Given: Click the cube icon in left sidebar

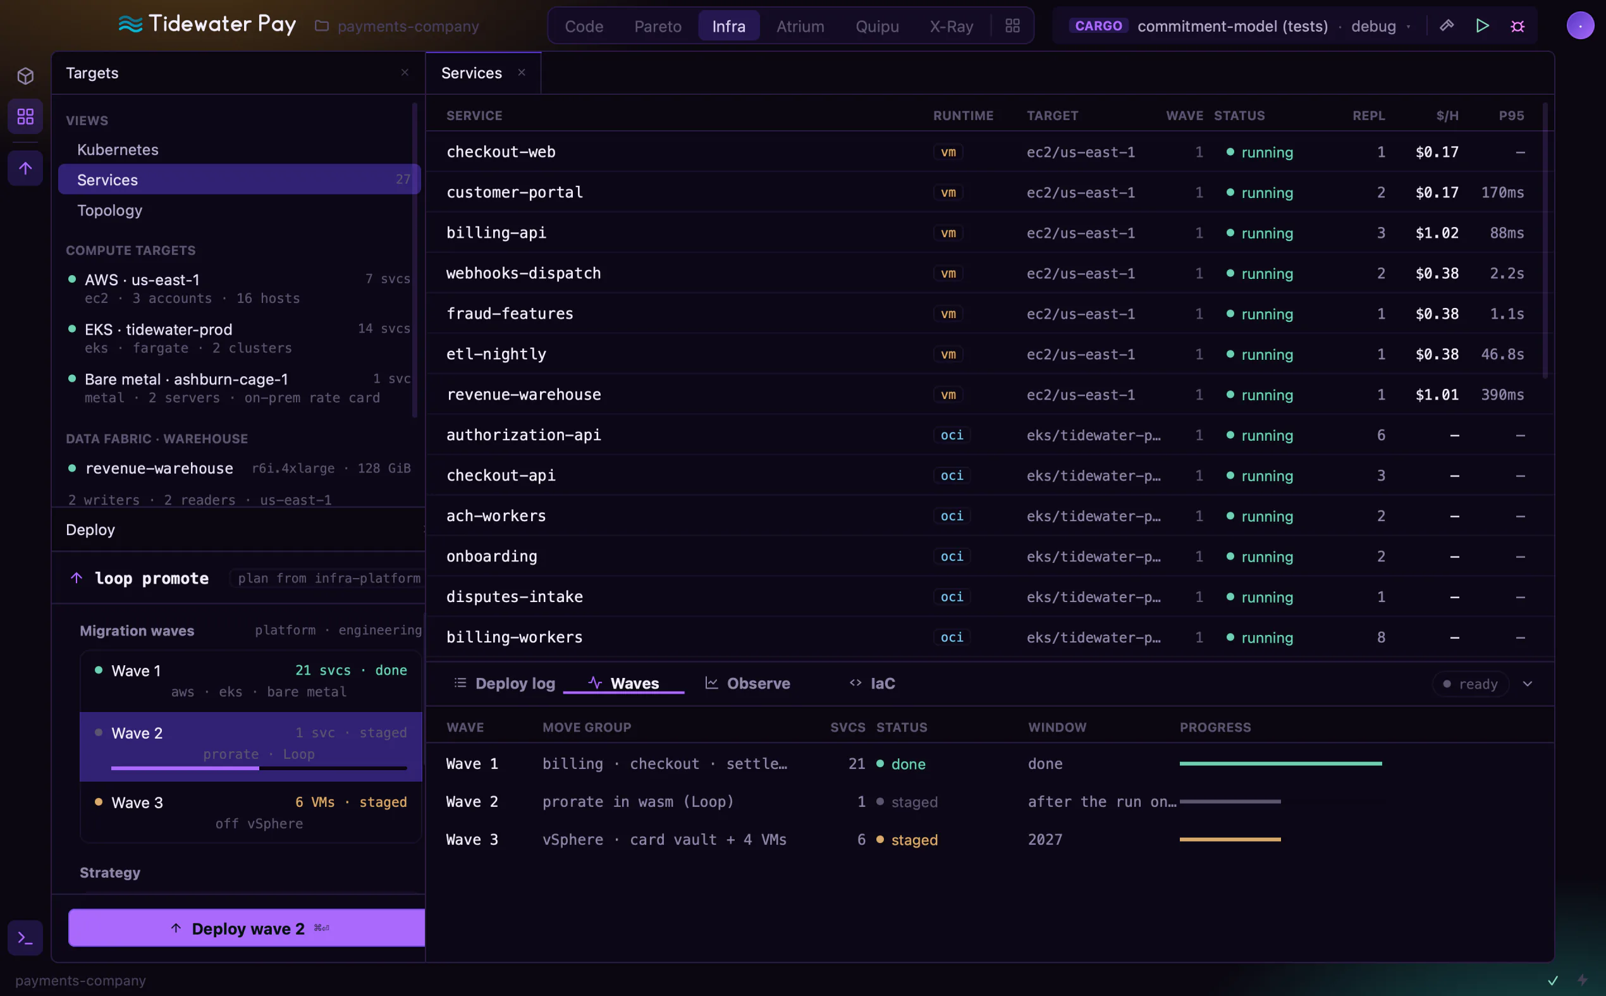Looking at the screenshot, I should [x=25, y=76].
